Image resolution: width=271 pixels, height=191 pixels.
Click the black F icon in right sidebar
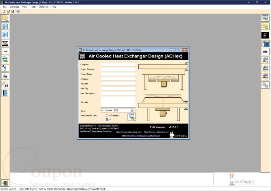pyautogui.click(x=265, y=35)
